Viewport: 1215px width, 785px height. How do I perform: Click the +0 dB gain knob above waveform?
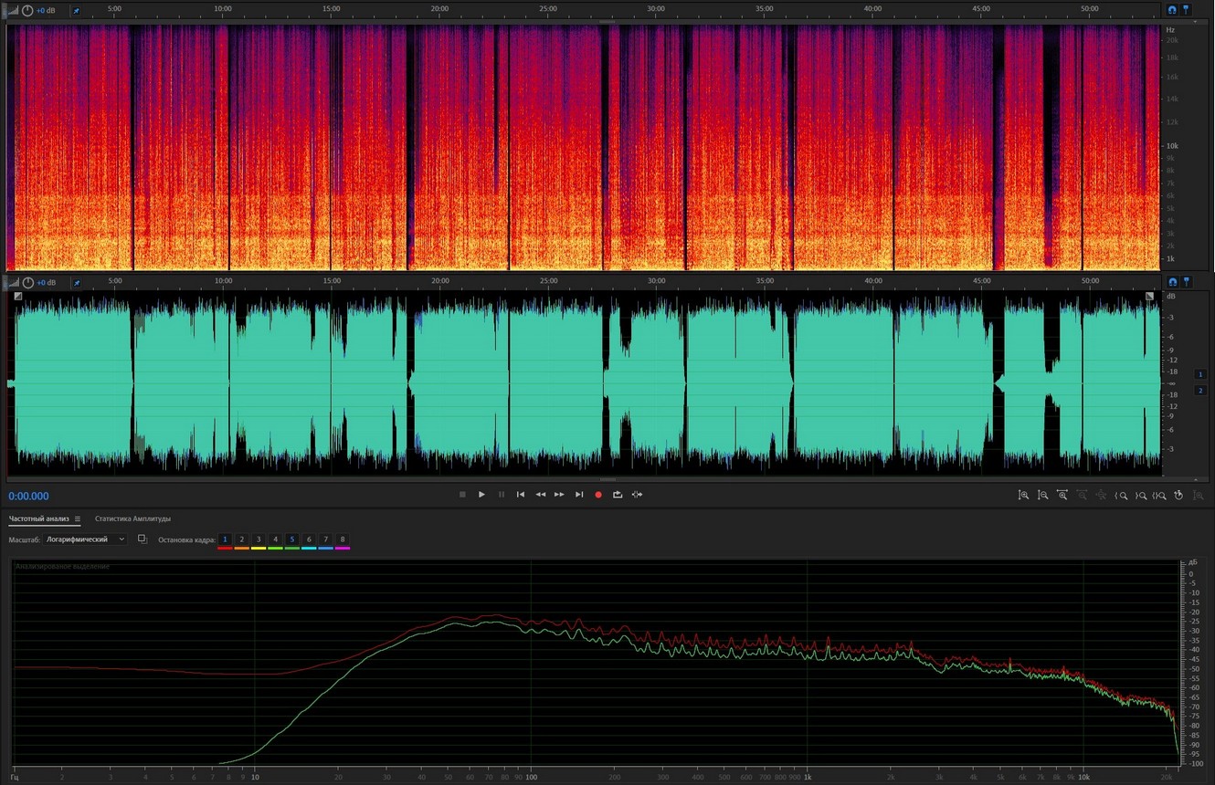point(27,283)
